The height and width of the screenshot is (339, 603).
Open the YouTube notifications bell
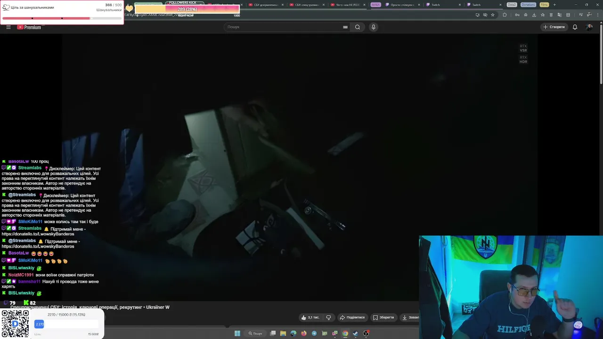pos(575,27)
